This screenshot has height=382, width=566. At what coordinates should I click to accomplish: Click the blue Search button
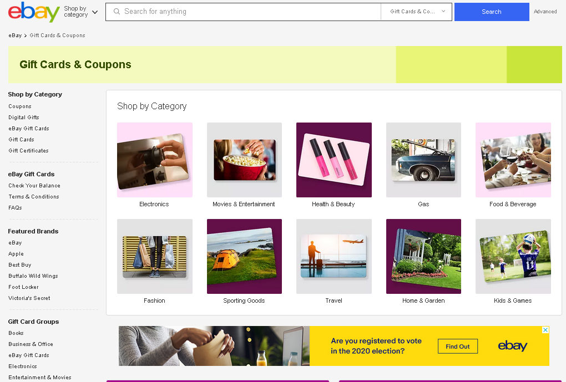tap(492, 12)
